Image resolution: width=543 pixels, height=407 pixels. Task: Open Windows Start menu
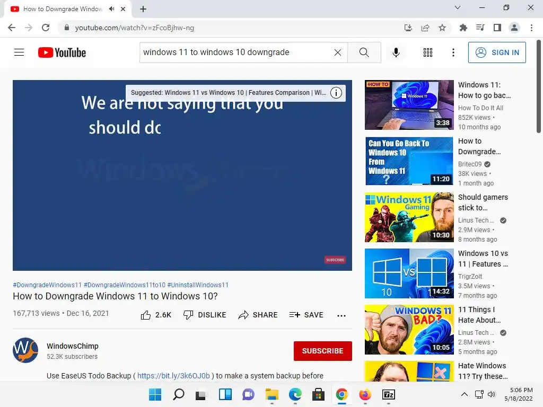coord(155,394)
